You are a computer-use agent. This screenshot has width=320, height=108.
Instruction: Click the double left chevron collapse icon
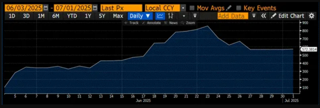pyautogui.click(x=264, y=16)
